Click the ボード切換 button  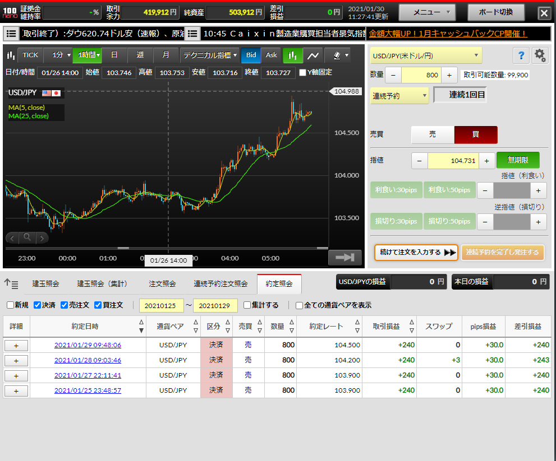(496, 13)
